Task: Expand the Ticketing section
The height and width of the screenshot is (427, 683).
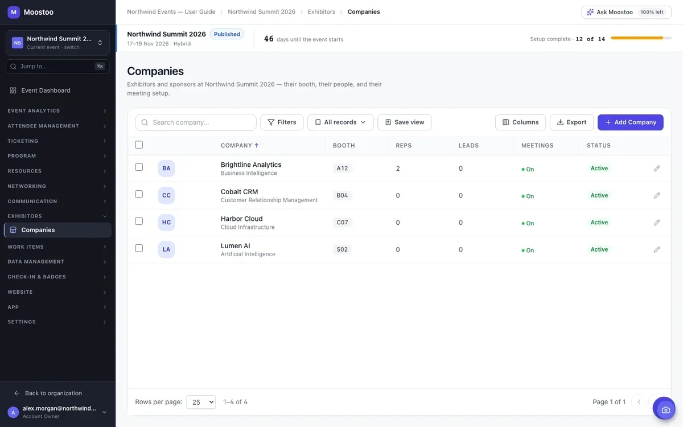Action: coord(57,141)
